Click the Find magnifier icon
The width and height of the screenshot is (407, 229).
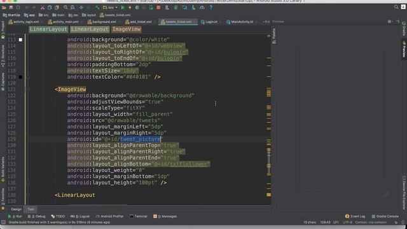click(x=66, y=8)
